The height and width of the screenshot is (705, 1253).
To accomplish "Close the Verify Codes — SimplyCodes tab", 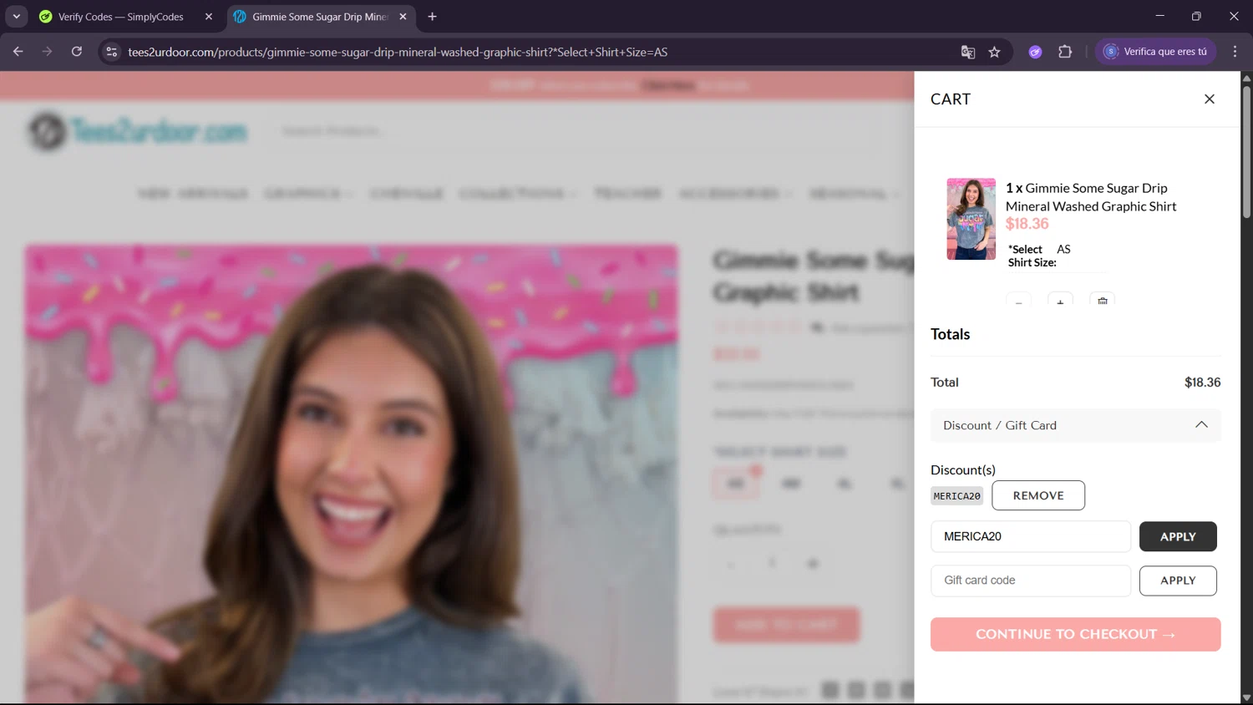I will pyautogui.click(x=209, y=17).
